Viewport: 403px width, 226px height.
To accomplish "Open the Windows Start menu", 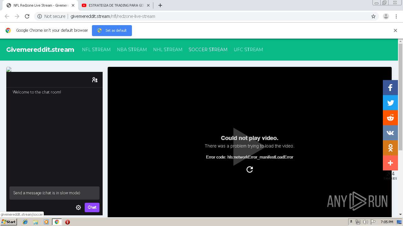I will point(9,222).
